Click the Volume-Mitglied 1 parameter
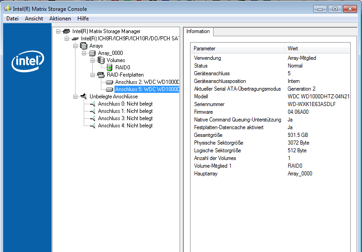Screen dimensions: 362x252 coord(212,166)
